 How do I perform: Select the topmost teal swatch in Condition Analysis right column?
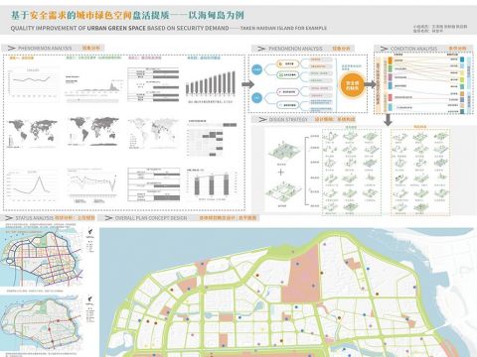tap(462, 59)
